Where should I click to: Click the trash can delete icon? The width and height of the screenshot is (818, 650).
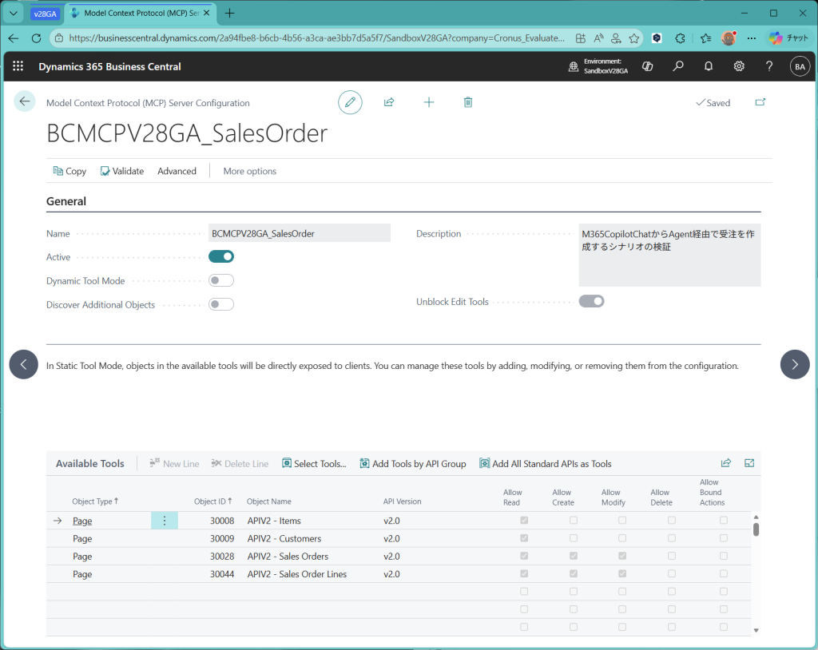pos(468,102)
